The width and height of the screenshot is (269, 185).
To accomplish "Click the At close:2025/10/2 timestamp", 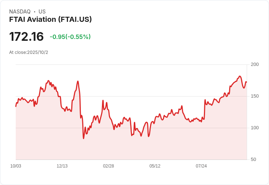I will click(x=29, y=52).
